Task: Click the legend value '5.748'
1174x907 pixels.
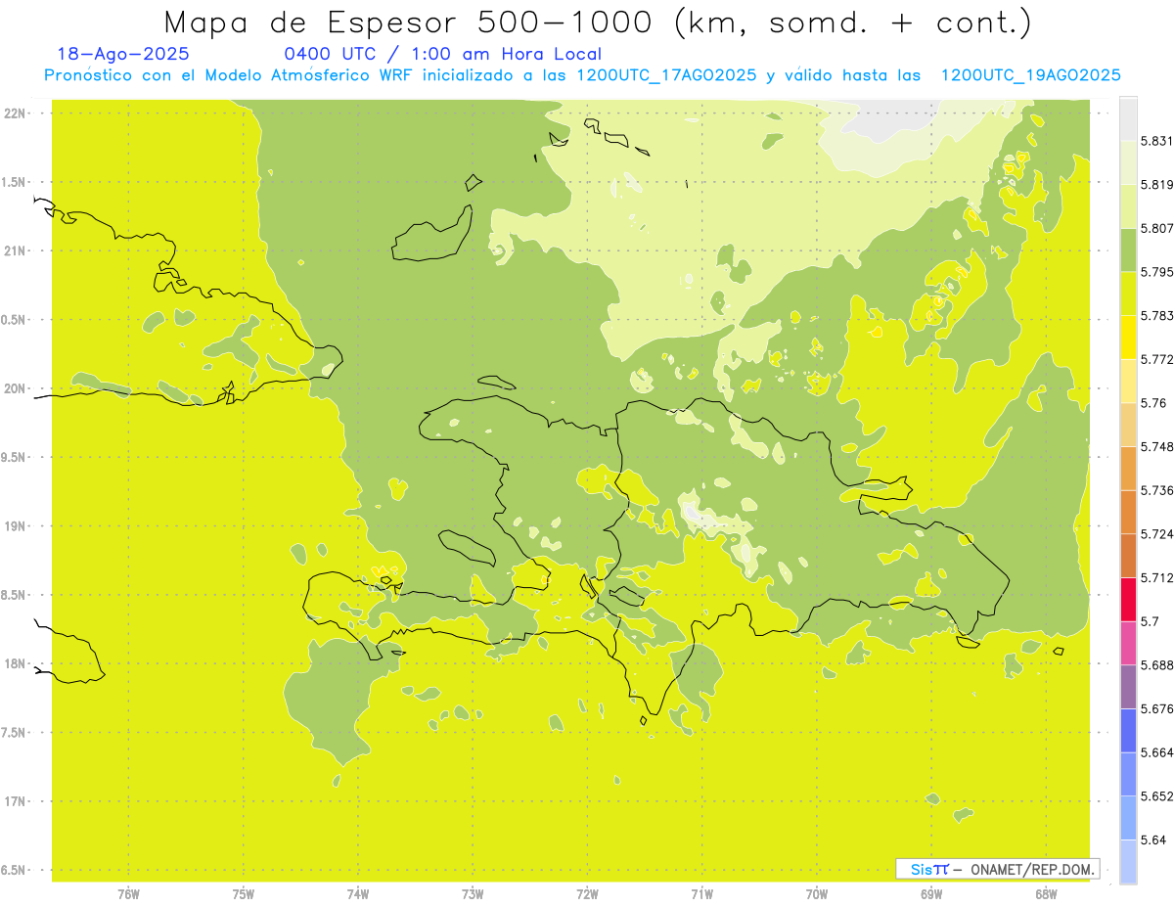Action: pos(1156,446)
